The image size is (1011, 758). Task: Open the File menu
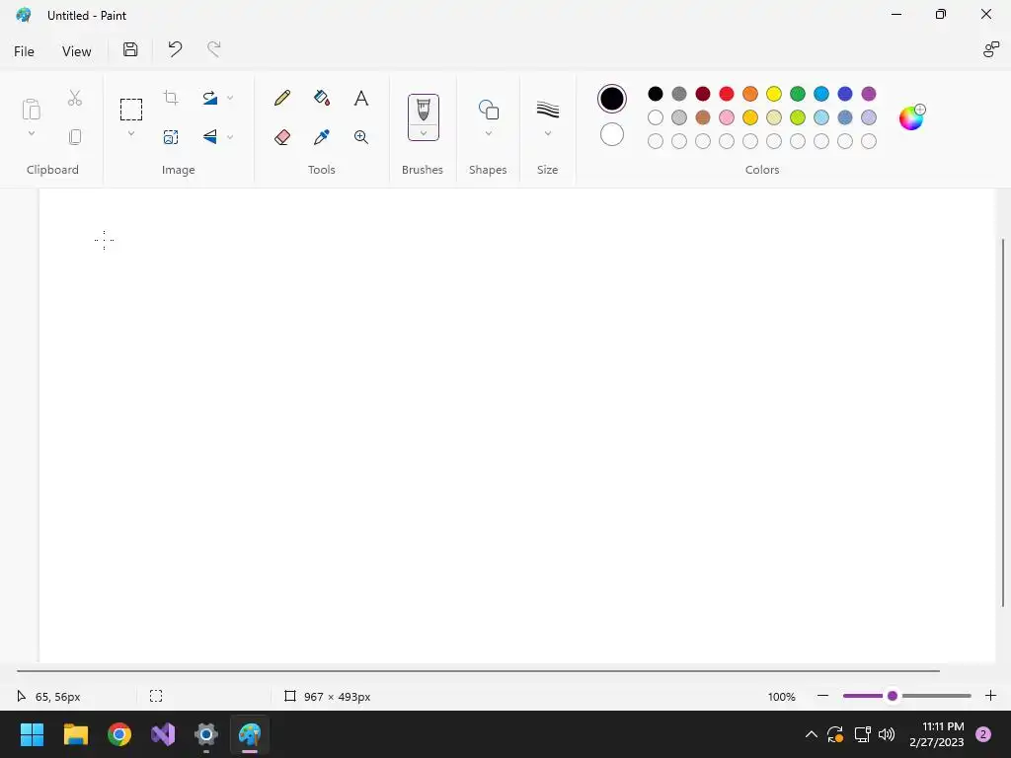click(24, 51)
